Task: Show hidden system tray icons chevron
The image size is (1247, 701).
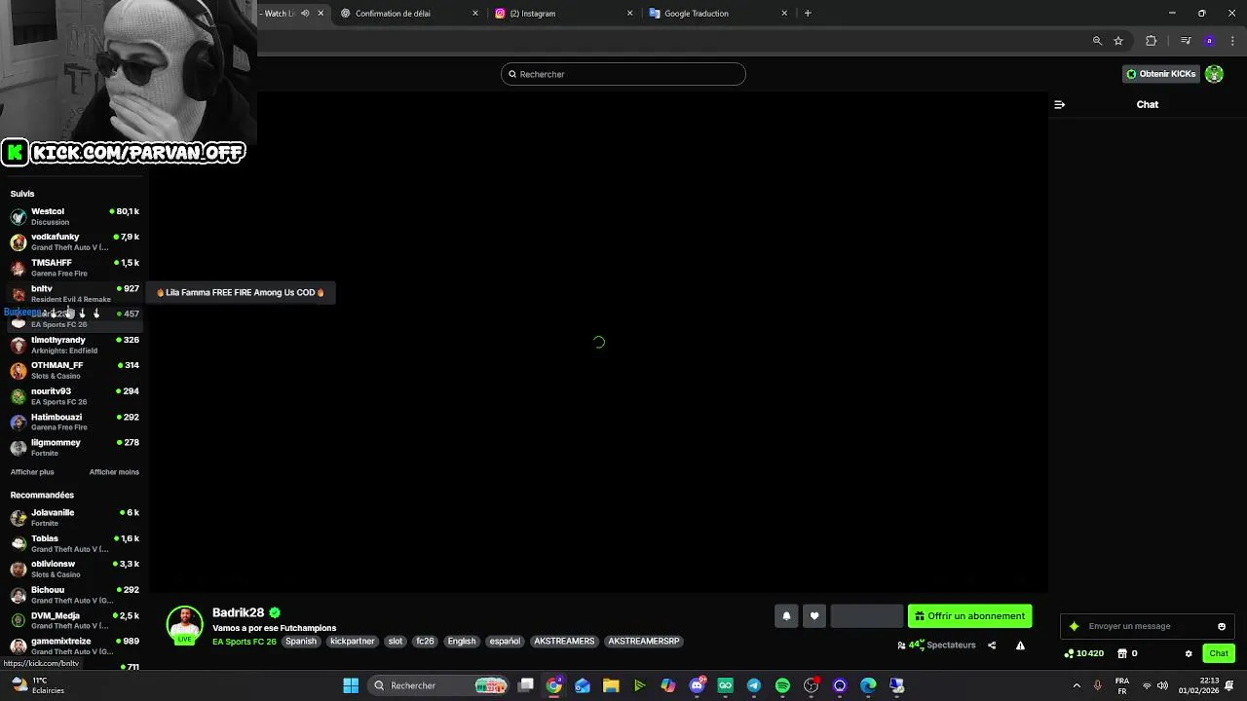Action: pyautogui.click(x=1077, y=685)
